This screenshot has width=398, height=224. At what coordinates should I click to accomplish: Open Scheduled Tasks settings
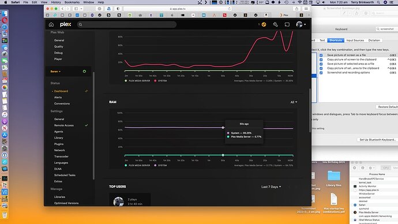click(65, 175)
